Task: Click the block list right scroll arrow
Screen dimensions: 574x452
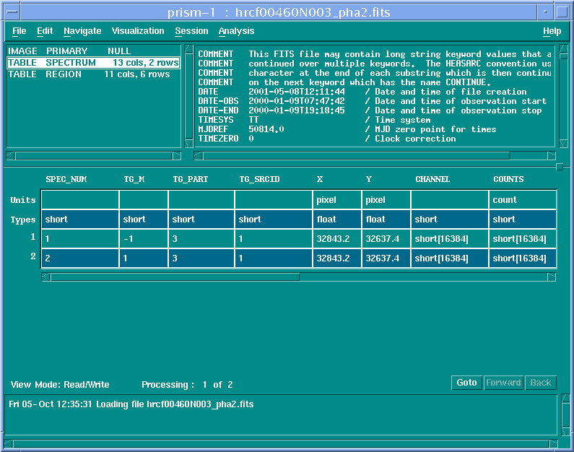Action: 177,156
